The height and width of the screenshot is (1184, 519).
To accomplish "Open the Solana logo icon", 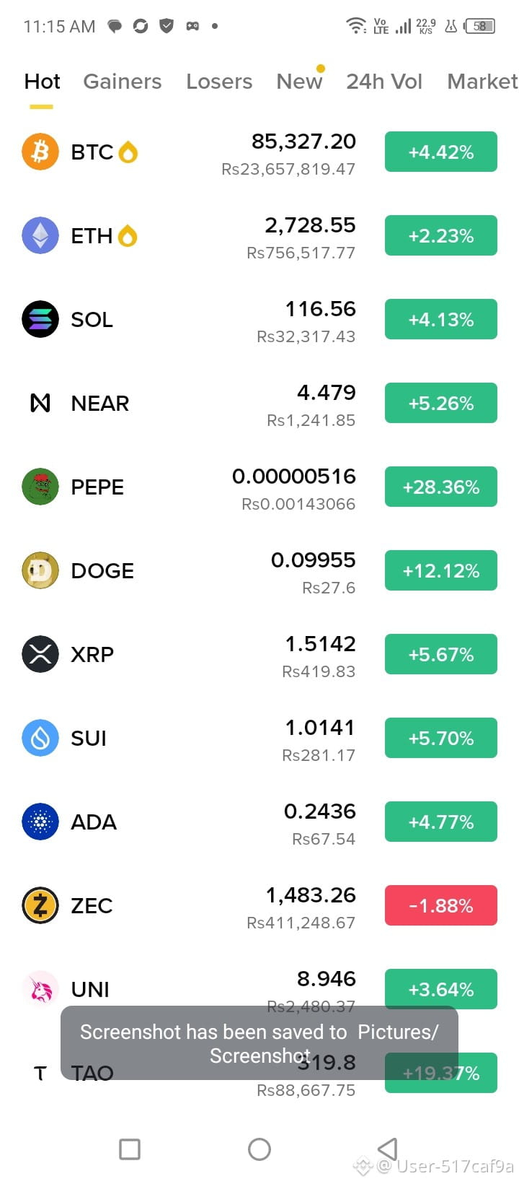I will click(40, 319).
